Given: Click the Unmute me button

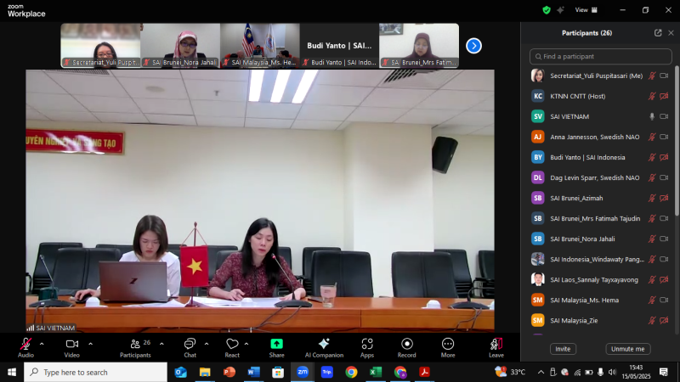Looking at the screenshot, I should pos(628,349).
